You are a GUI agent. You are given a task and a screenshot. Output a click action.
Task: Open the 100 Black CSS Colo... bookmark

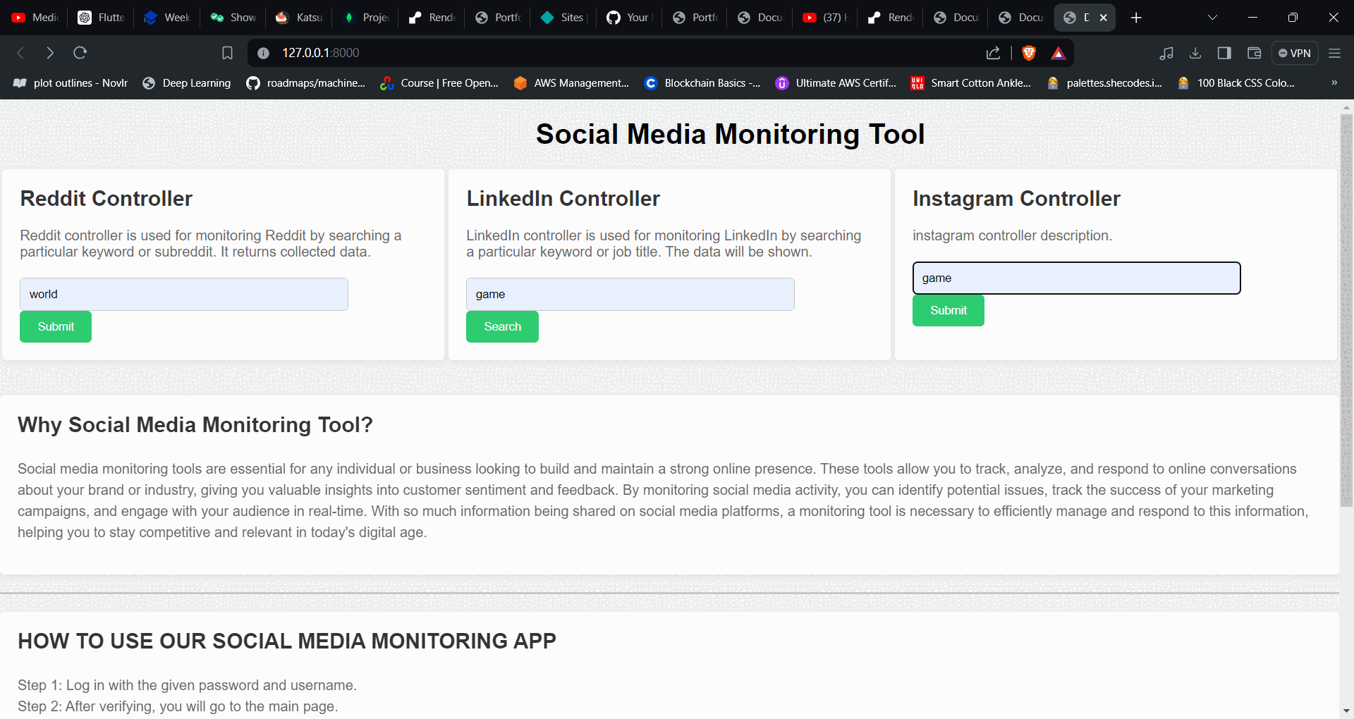click(1236, 83)
